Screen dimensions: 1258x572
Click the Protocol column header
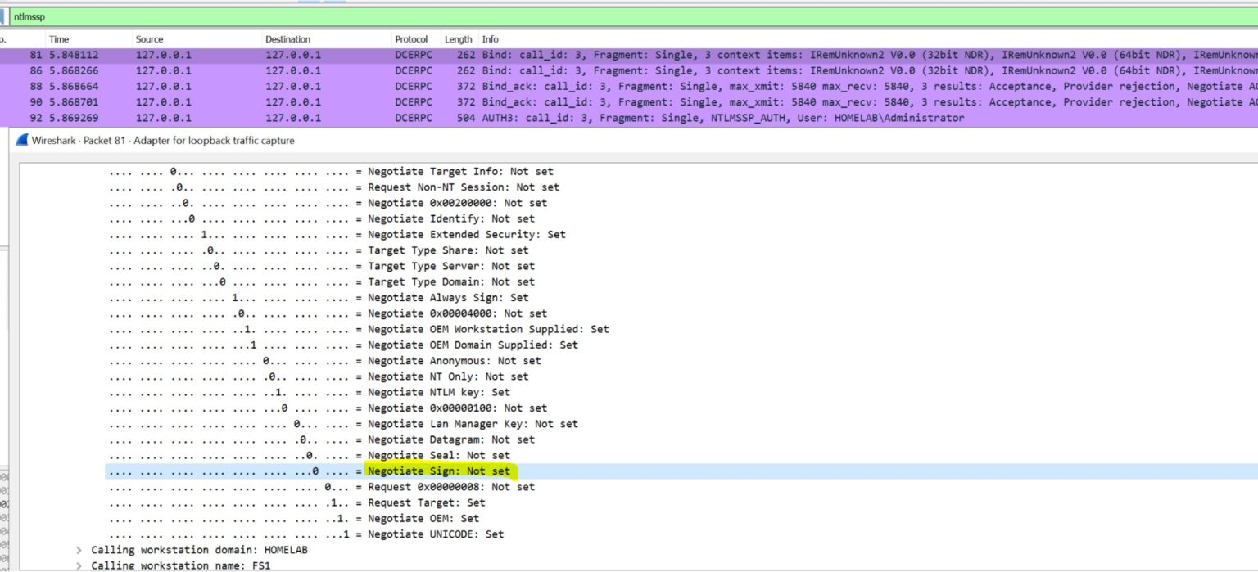(x=411, y=38)
